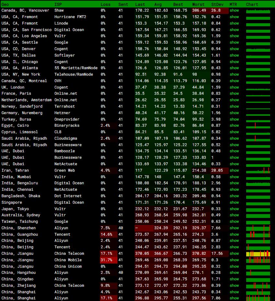Click the Tehran Green Web chart
Viewport: 275px width, 301px height.
click(258, 170)
